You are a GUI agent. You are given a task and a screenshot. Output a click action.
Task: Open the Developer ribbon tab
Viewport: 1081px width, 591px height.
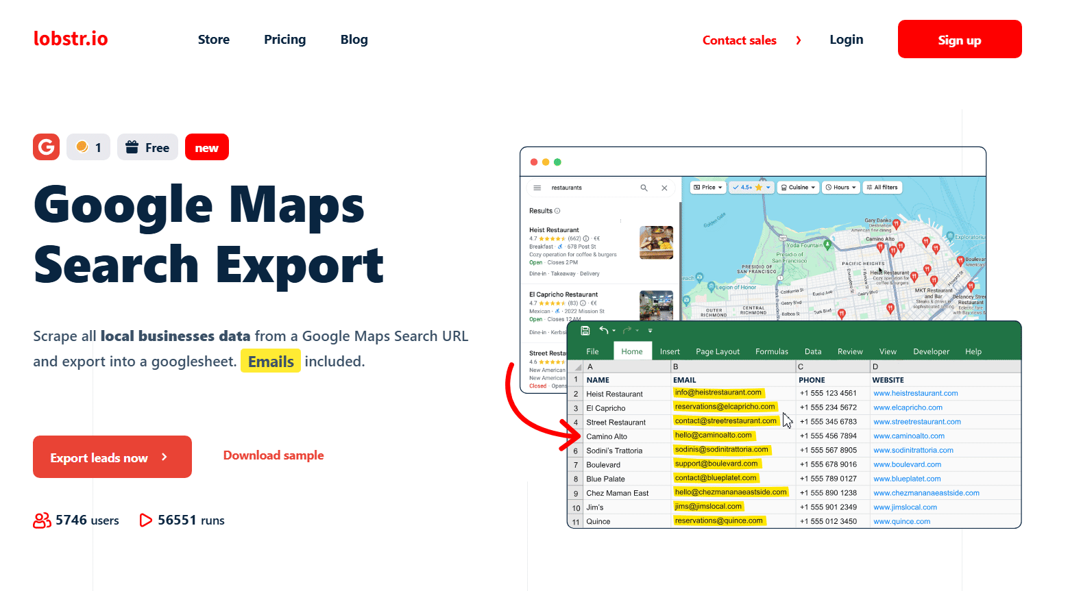pyautogui.click(x=931, y=351)
